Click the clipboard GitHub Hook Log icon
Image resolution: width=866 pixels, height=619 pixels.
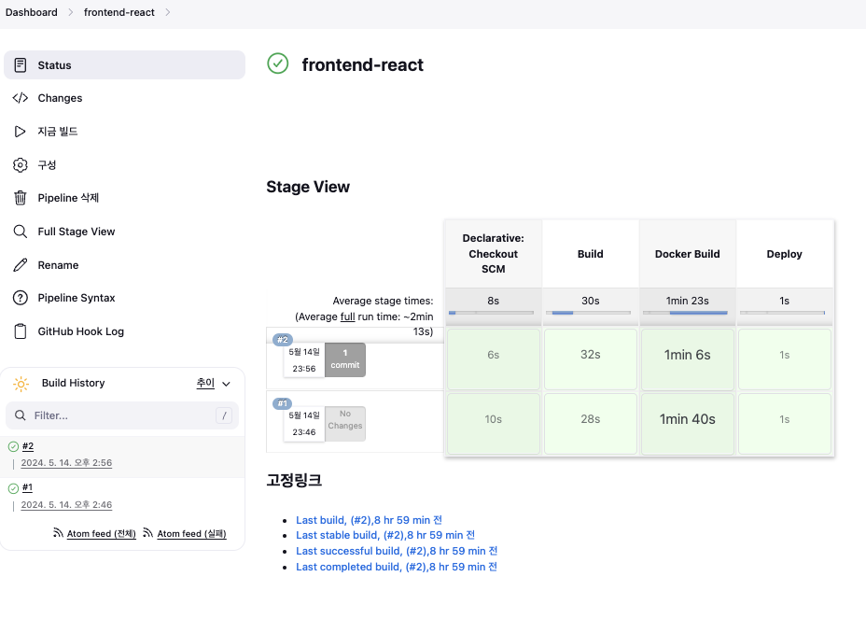pyautogui.click(x=21, y=331)
